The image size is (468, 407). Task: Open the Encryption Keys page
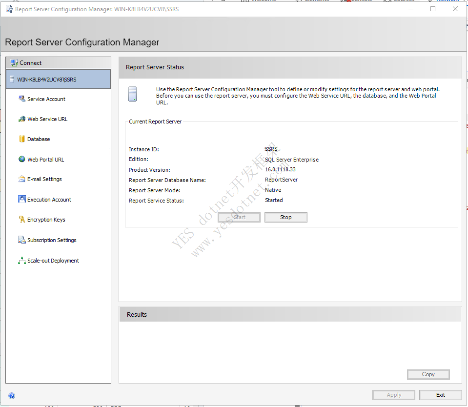click(46, 220)
